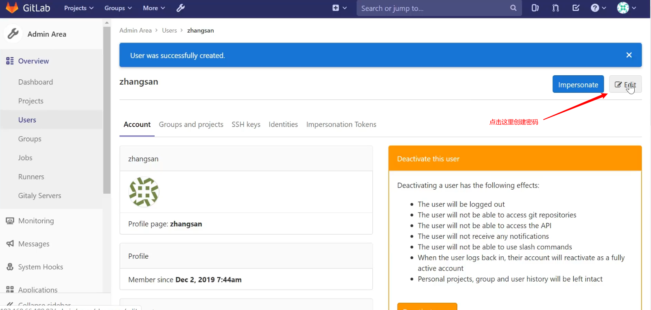The height and width of the screenshot is (310, 651).
Task: Open the Issues icon in navbar
Action: [x=535, y=8]
